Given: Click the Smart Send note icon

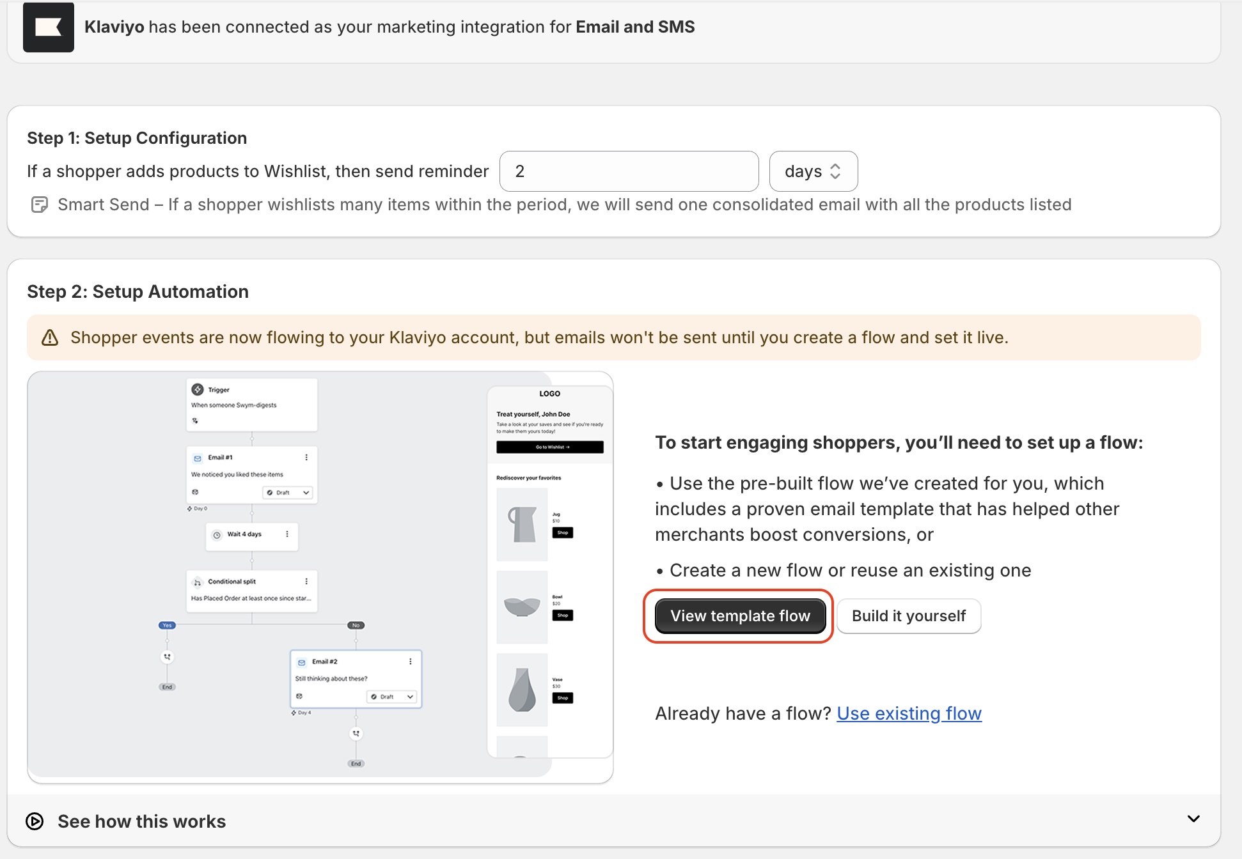Looking at the screenshot, I should click(x=40, y=205).
